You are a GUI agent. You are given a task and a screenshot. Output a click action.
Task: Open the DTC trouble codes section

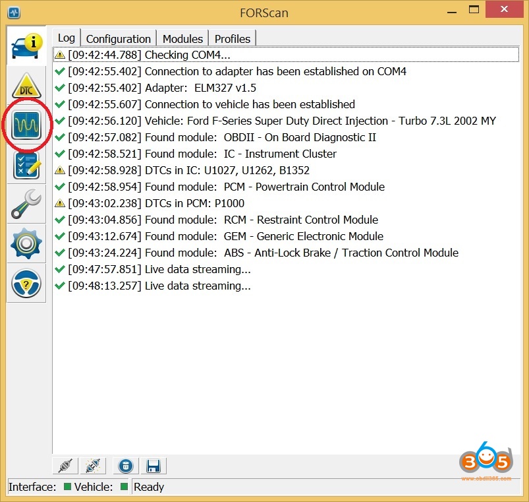click(26, 86)
